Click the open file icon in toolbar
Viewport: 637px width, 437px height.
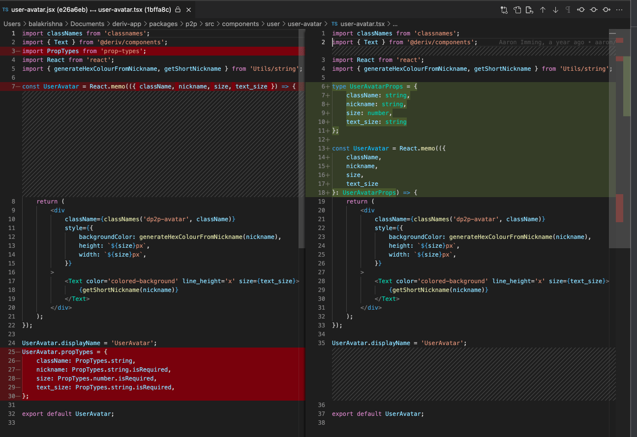(x=517, y=10)
